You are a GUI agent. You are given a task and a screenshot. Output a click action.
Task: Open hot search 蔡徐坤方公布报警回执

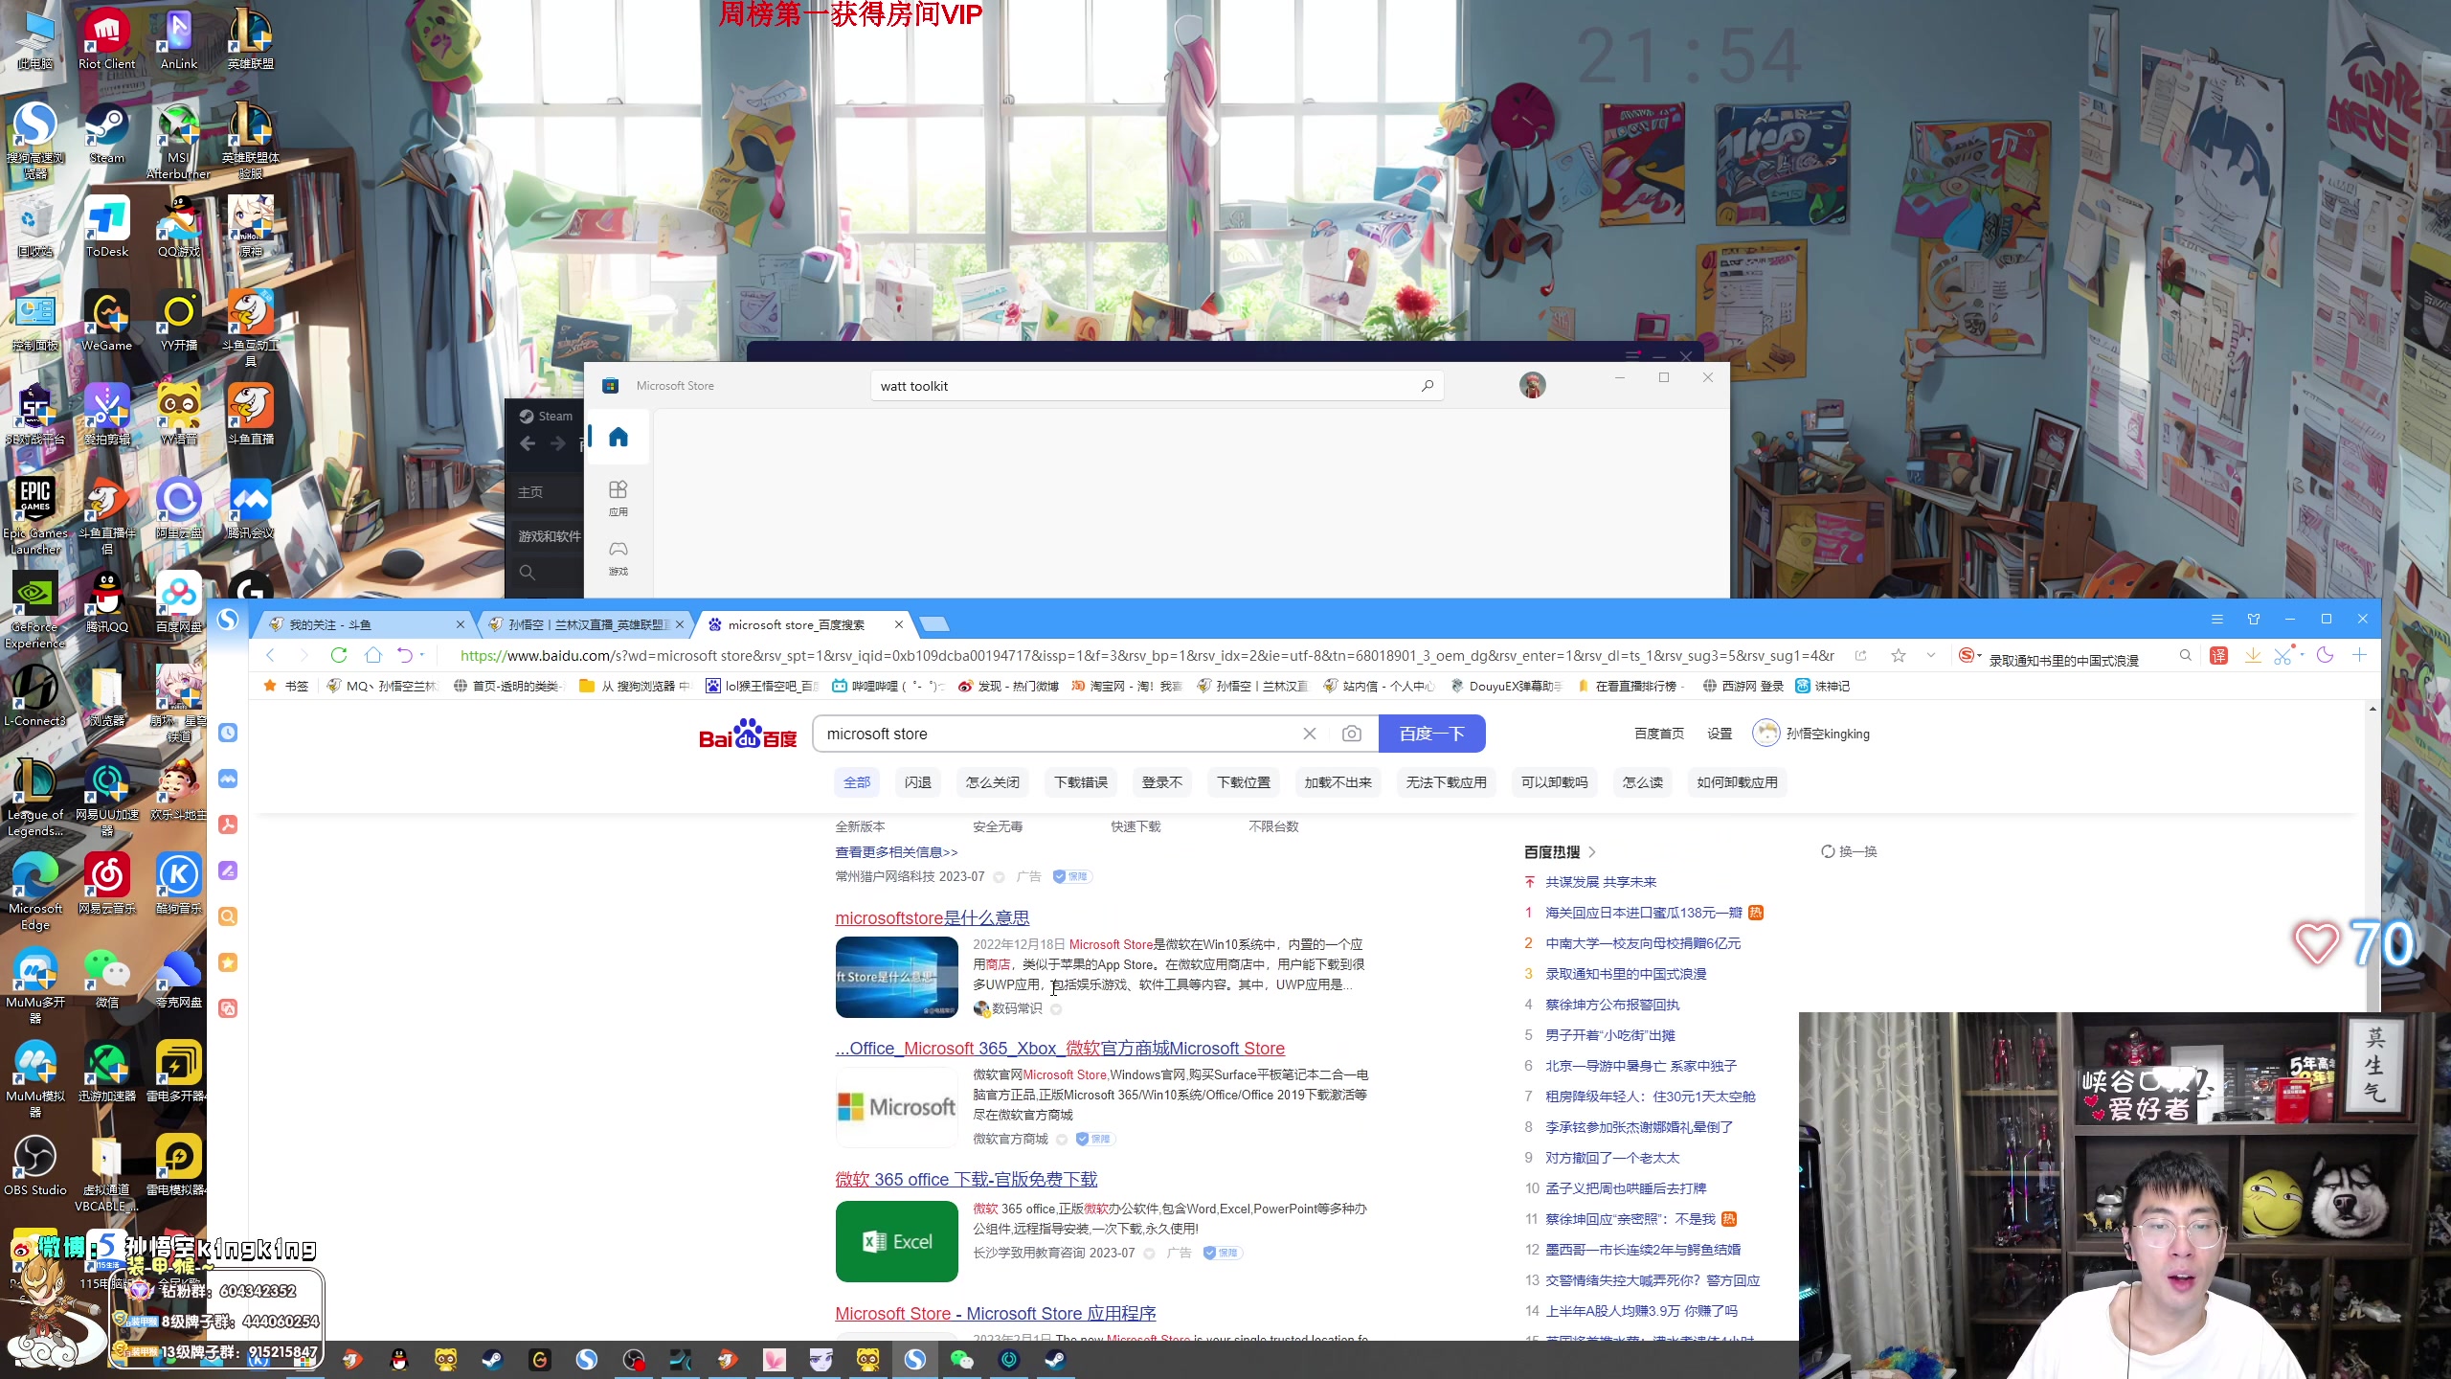pyautogui.click(x=1612, y=1005)
